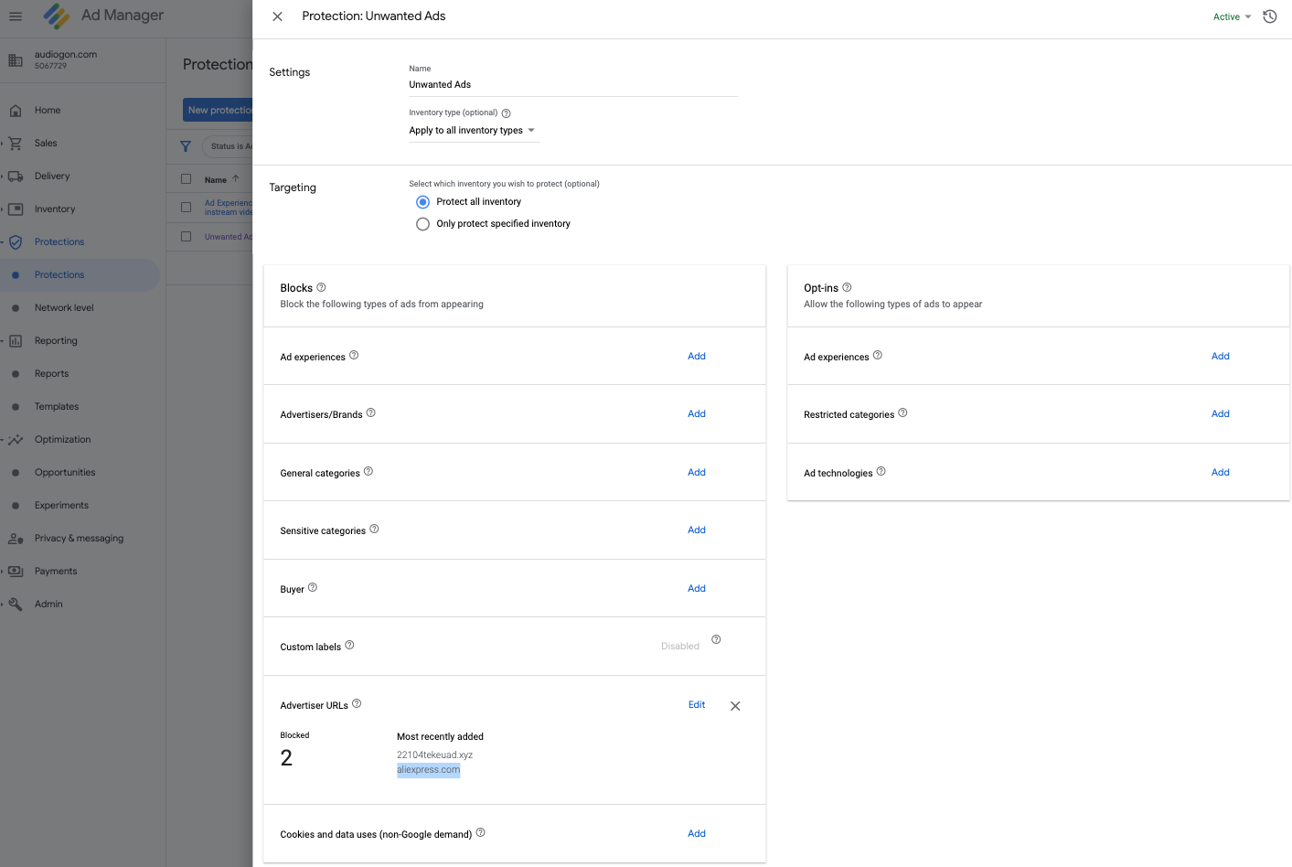The width and height of the screenshot is (1292, 867).
Task: Open Inventory type help icon
Action: (506, 113)
